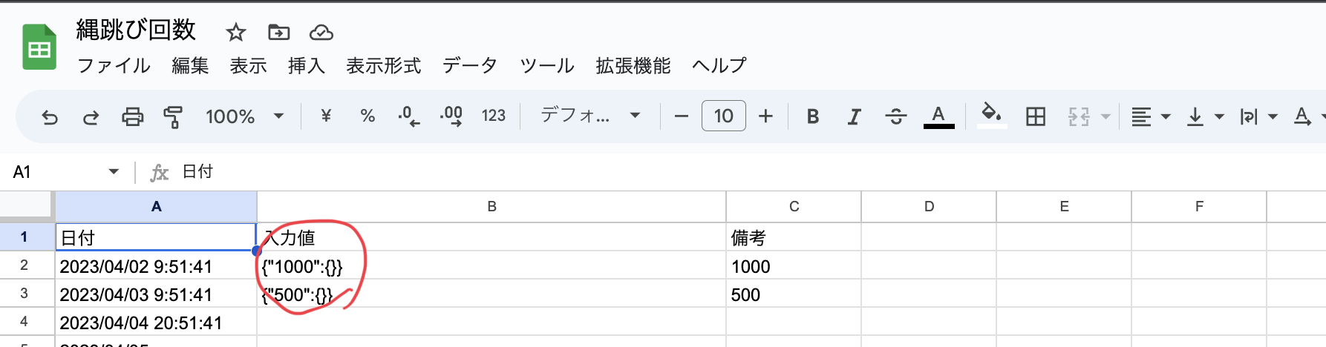Click the print icon
The width and height of the screenshot is (1326, 347).
[132, 116]
